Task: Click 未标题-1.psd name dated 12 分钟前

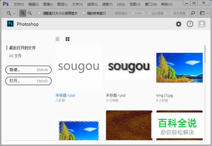Action: (115, 95)
